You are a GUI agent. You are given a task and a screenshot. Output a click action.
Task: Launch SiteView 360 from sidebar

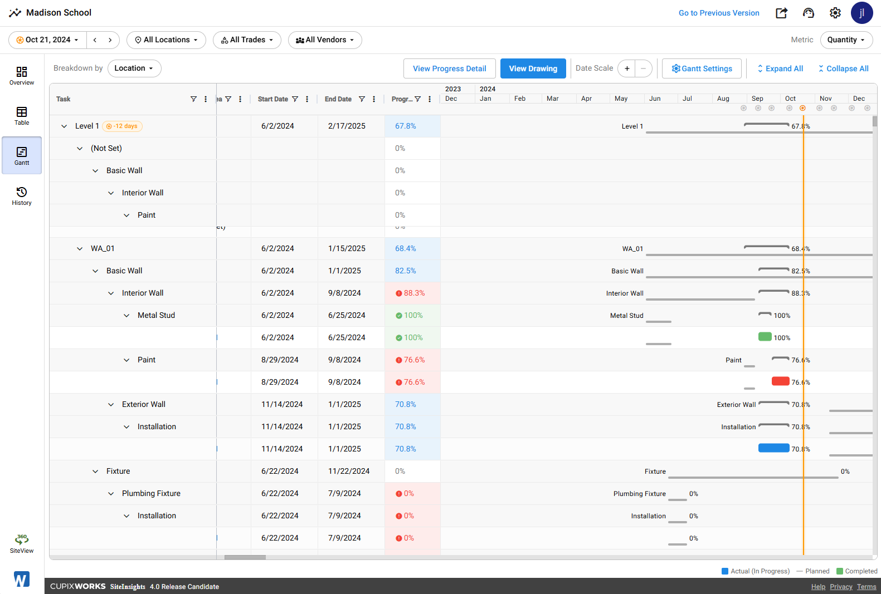point(22,544)
